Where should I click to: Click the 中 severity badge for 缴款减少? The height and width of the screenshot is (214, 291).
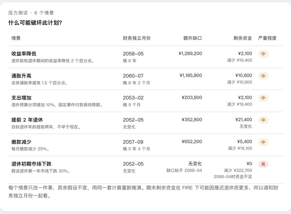(263, 142)
